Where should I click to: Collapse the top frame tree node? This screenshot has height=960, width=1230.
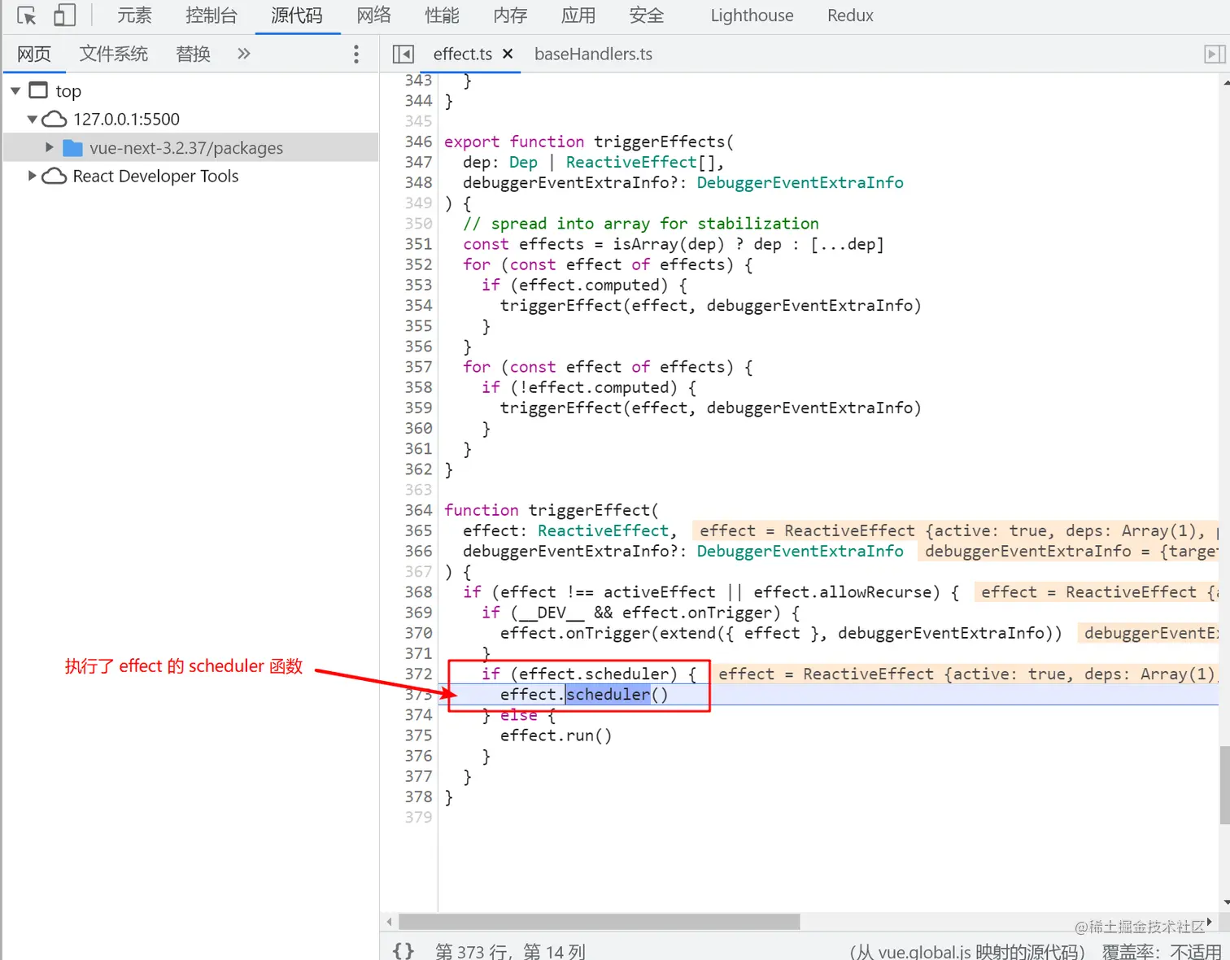click(15, 91)
